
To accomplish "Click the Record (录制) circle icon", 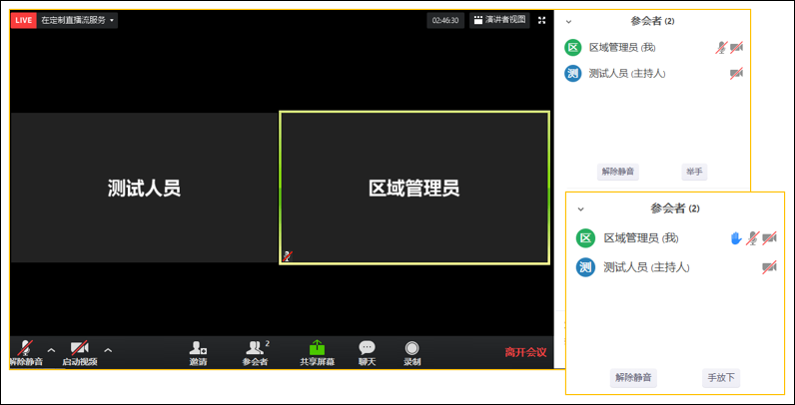I will click(x=411, y=348).
